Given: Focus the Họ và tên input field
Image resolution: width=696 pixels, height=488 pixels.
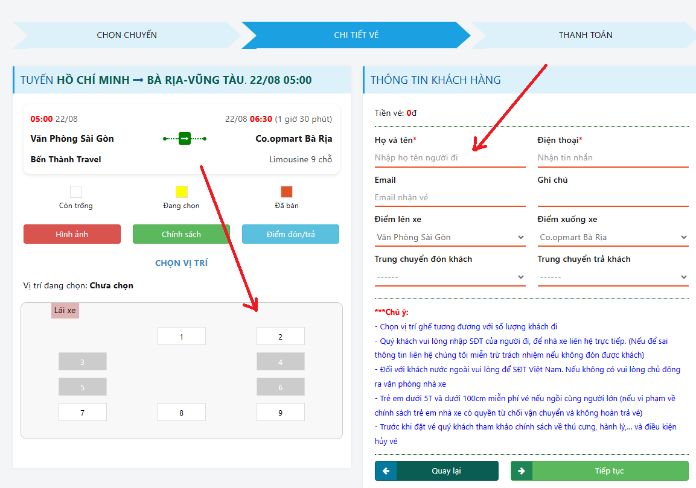Looking at the screenshot, I should pyautogui.click(x=450, y=158).
